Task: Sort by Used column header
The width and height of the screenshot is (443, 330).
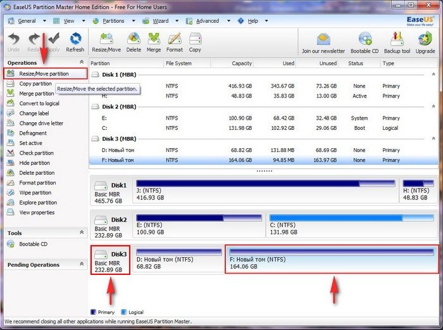Action: click(x=275, y=63)
